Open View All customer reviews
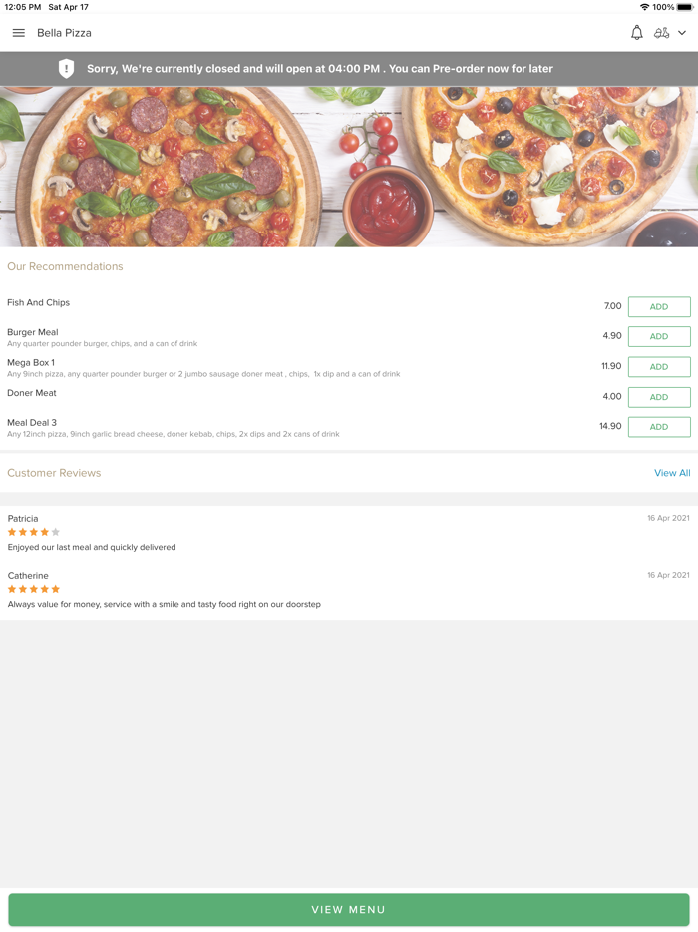The image size is (698, 932). 672,472
